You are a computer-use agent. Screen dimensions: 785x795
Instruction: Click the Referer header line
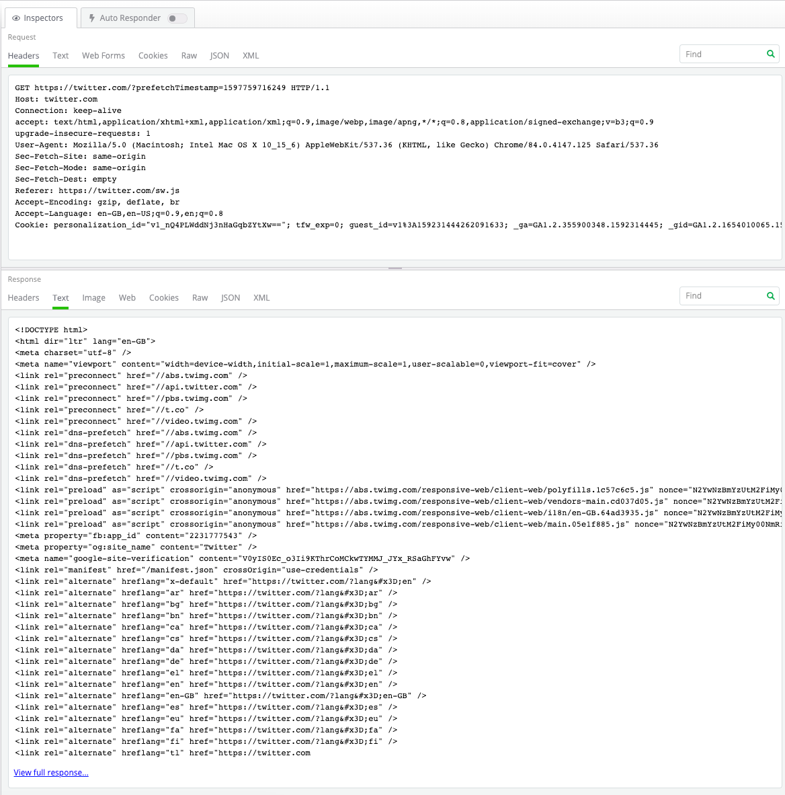(x=97, y=190)
